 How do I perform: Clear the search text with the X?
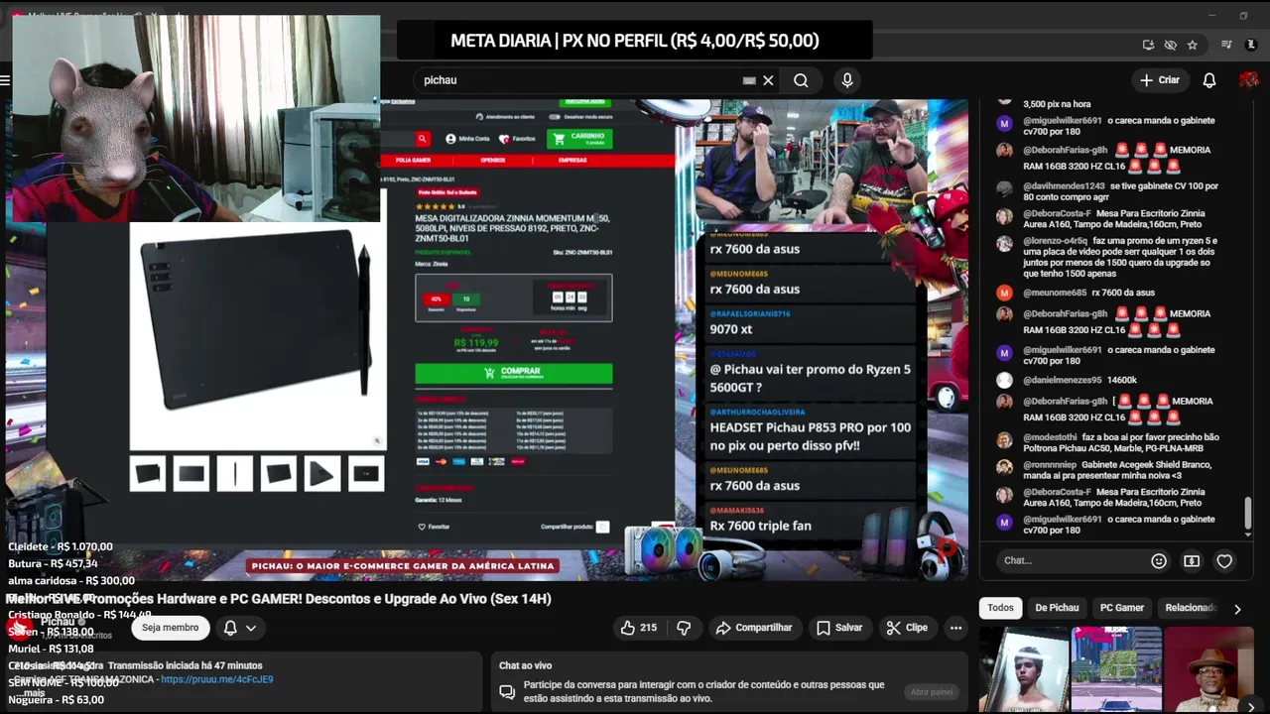coord(768,80)
